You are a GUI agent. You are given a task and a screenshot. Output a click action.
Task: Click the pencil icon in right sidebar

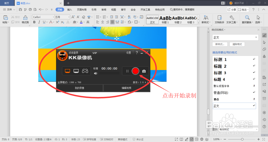coord(264,35)
